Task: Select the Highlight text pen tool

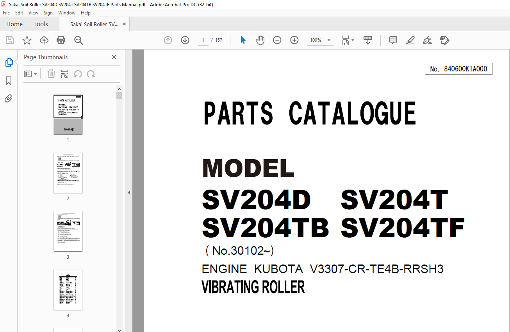Action: (410, 40)
